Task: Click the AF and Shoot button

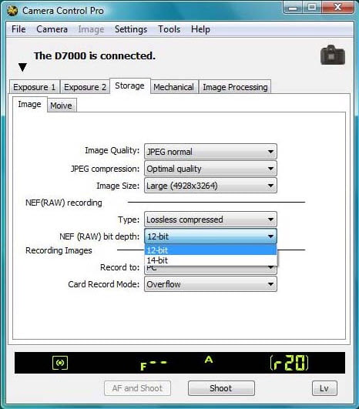Action: pos(137,388)
